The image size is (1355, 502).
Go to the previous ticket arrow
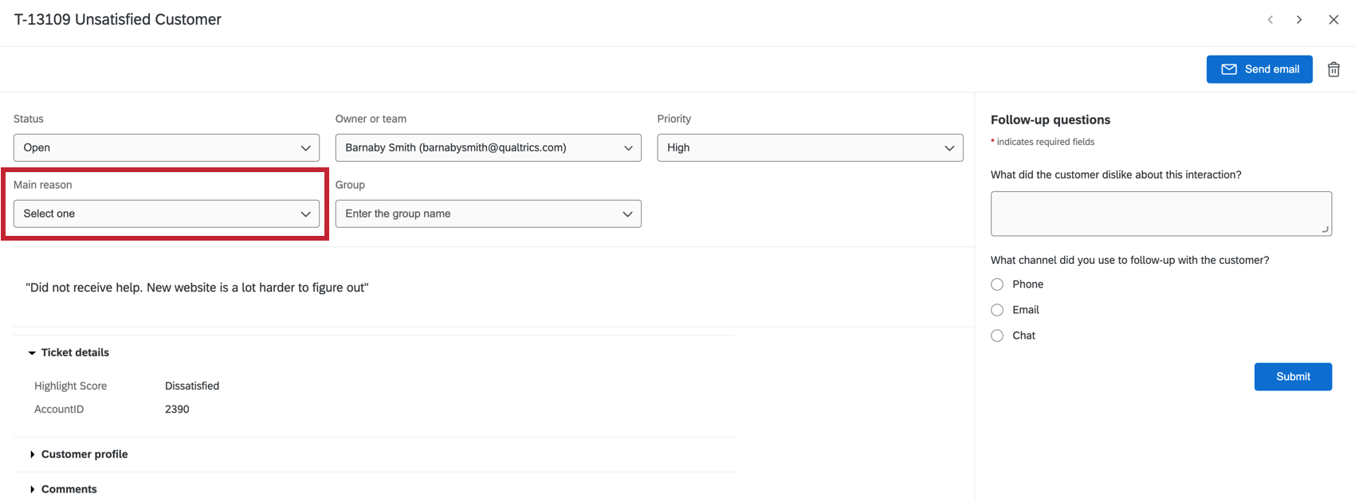pyautogui.click(x=1271, y=20)
